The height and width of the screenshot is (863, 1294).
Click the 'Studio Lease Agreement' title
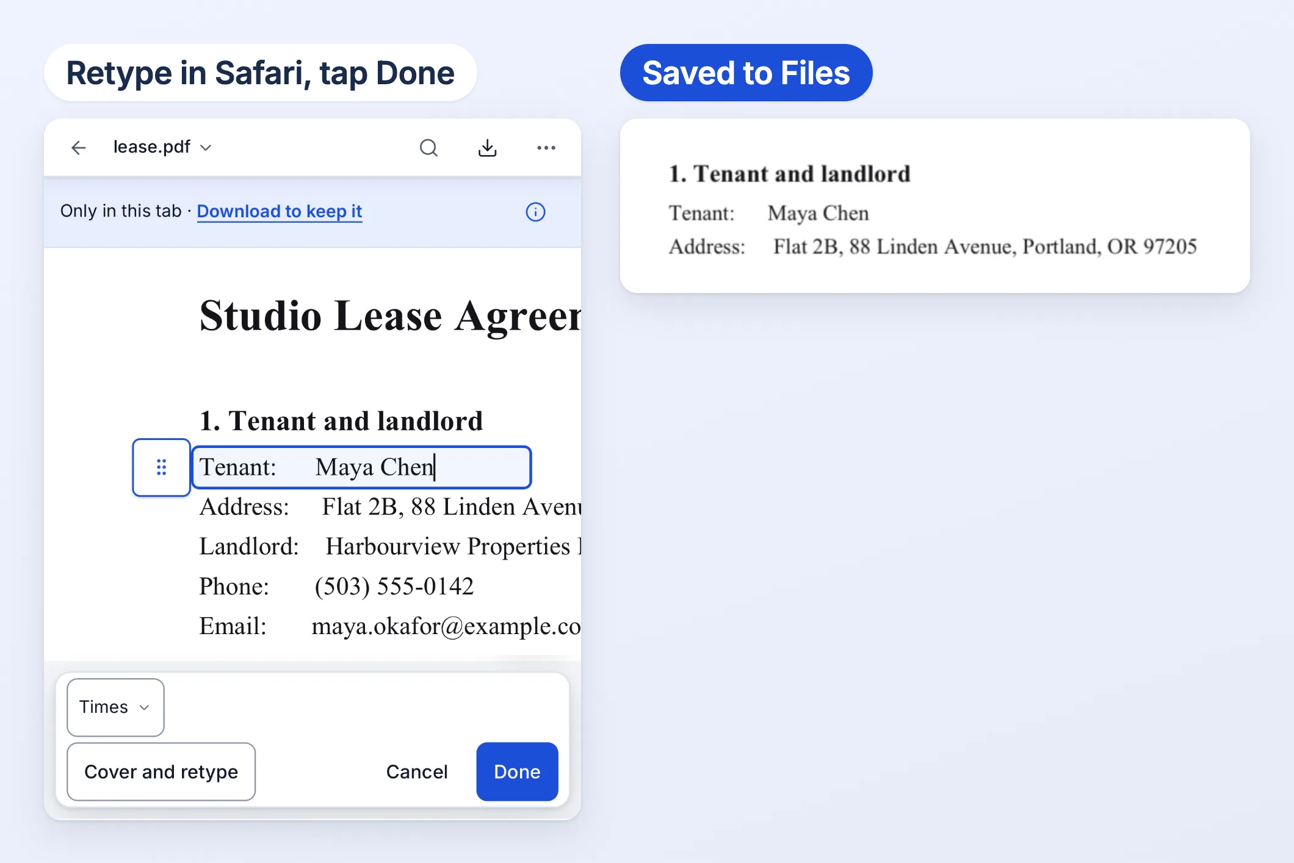(390, 316)
